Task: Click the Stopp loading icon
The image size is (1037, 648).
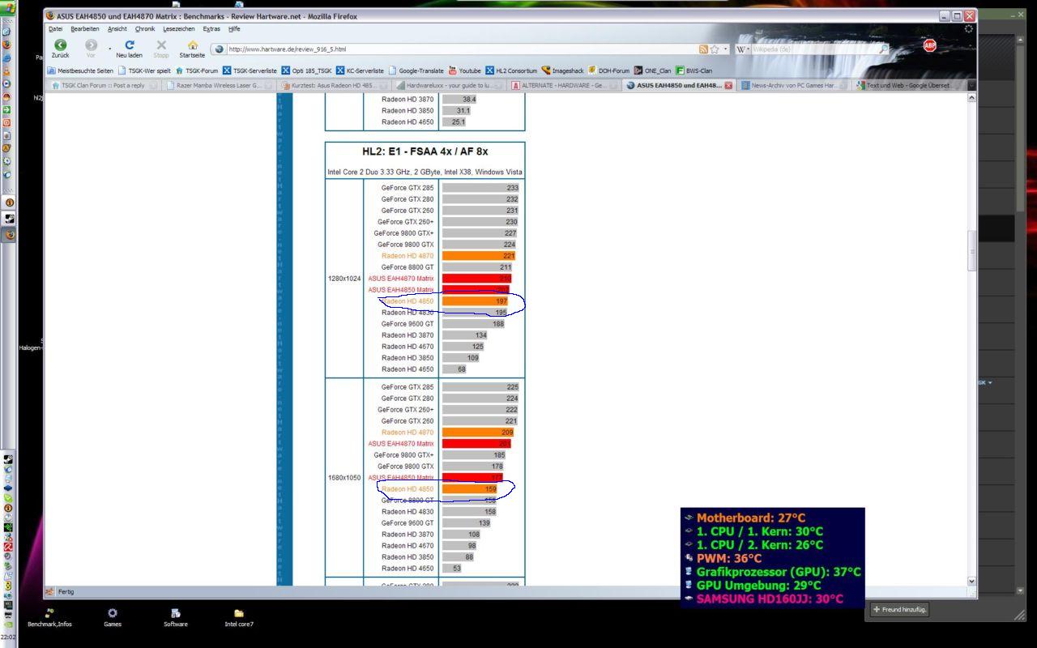Action: [x=161, y=45]
